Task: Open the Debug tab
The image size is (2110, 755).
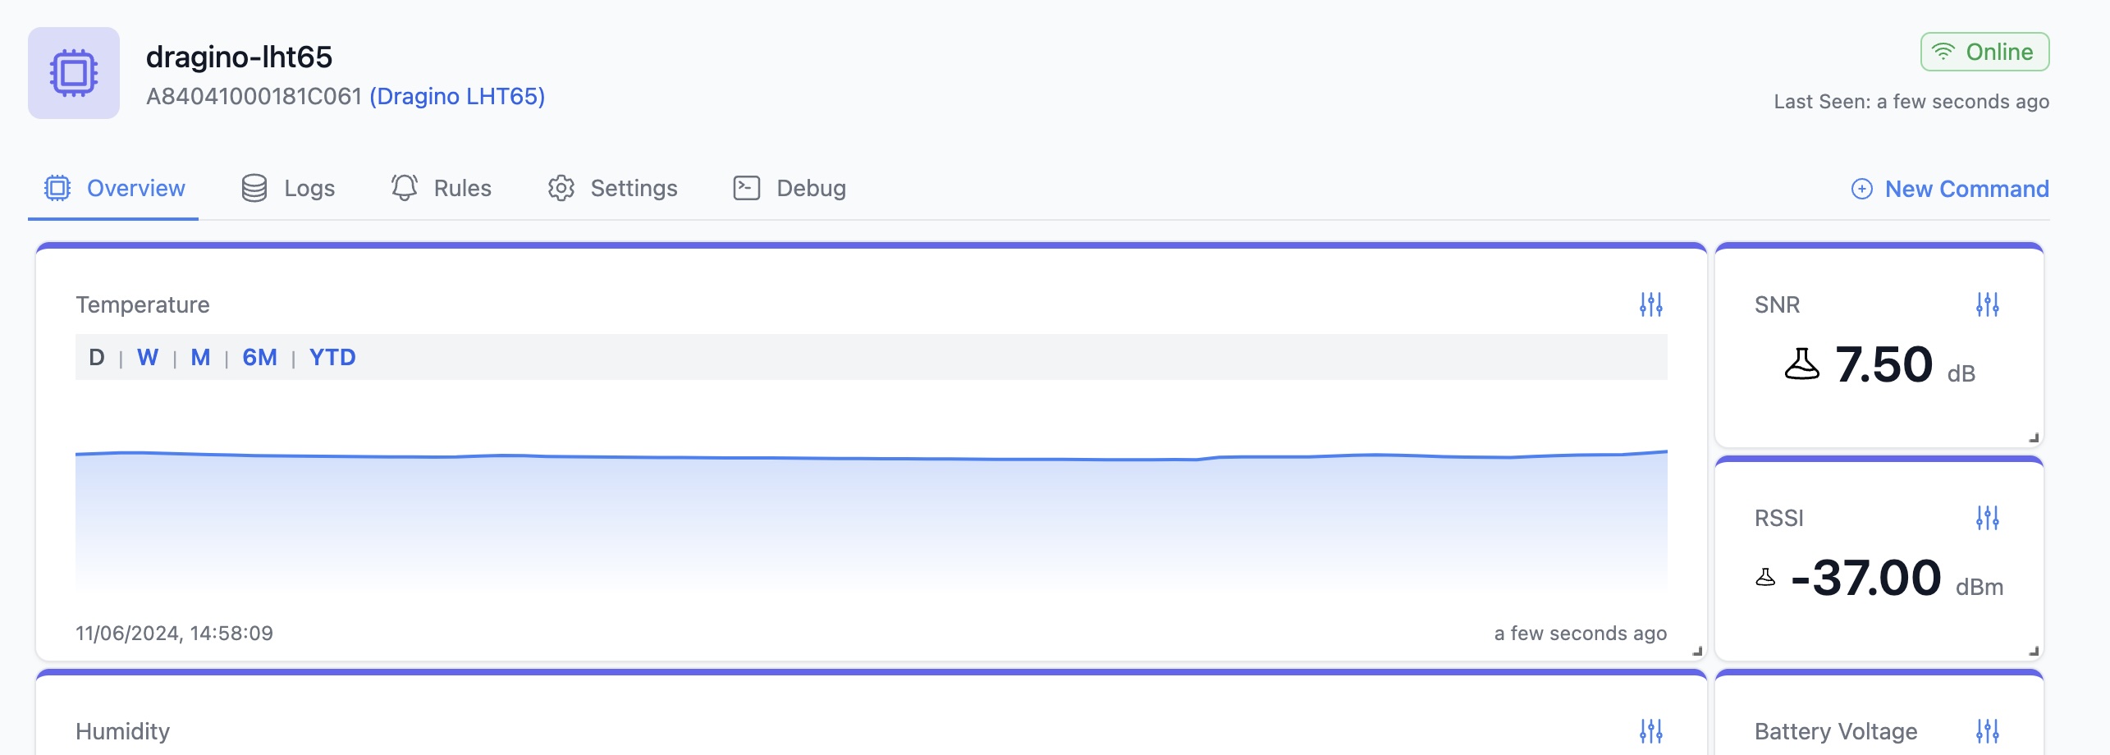Action: point(790,189)
